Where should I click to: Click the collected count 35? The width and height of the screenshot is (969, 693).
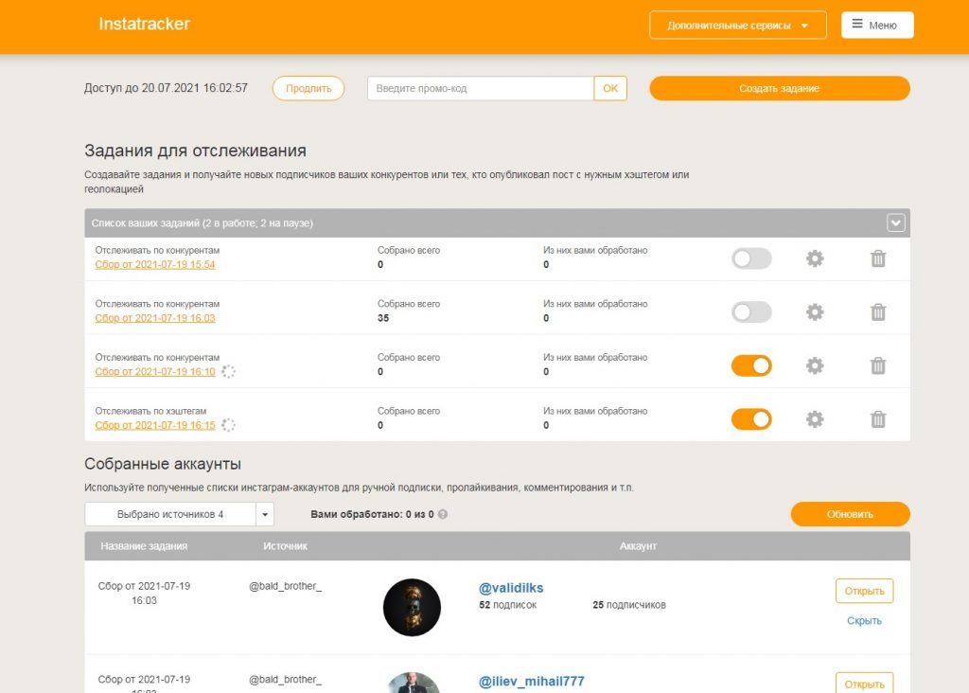click(383, 318)
